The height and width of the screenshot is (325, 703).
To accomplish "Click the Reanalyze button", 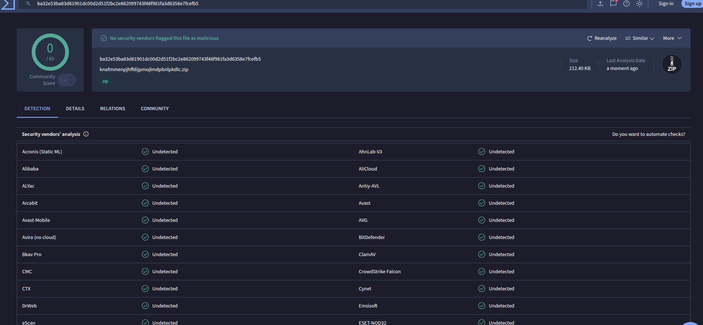I will 602,38.
